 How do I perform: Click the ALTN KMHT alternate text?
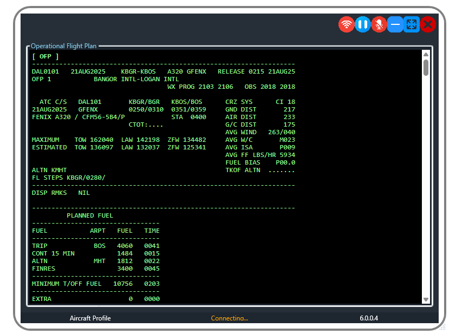[49, 170]
